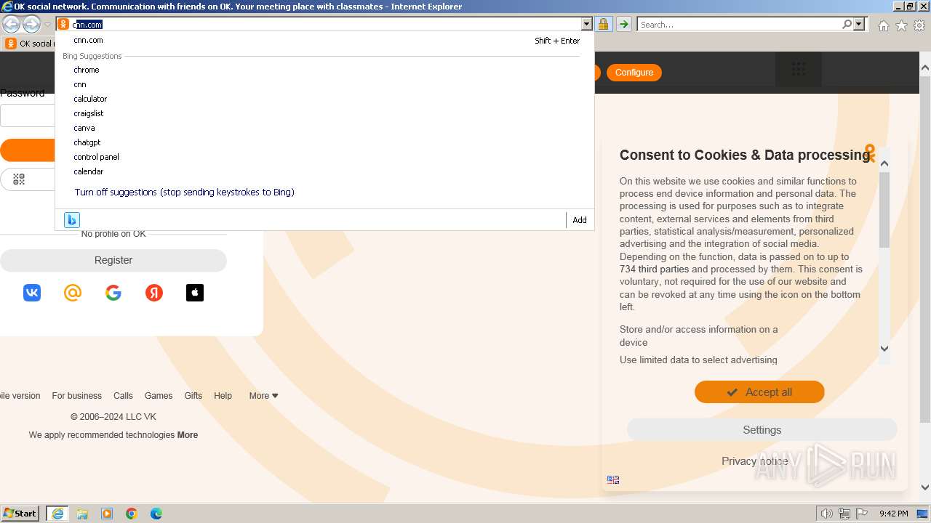Click consent language flag icon
This screenshot has height=523, width=931.
click(x=613, y=480)
